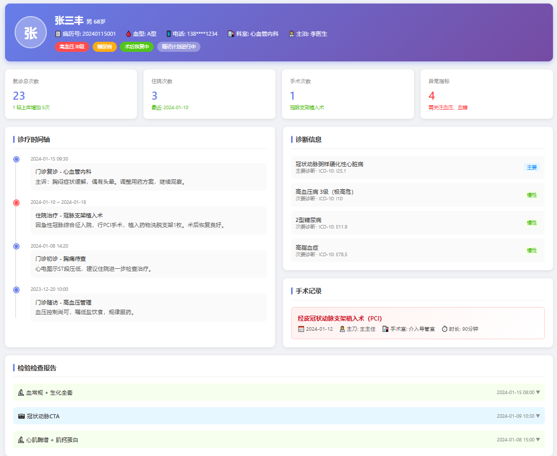Viewport: 557px width, 456px height.
Task: Click the patient avatar circle 张
Action: [x=31, y=32]
